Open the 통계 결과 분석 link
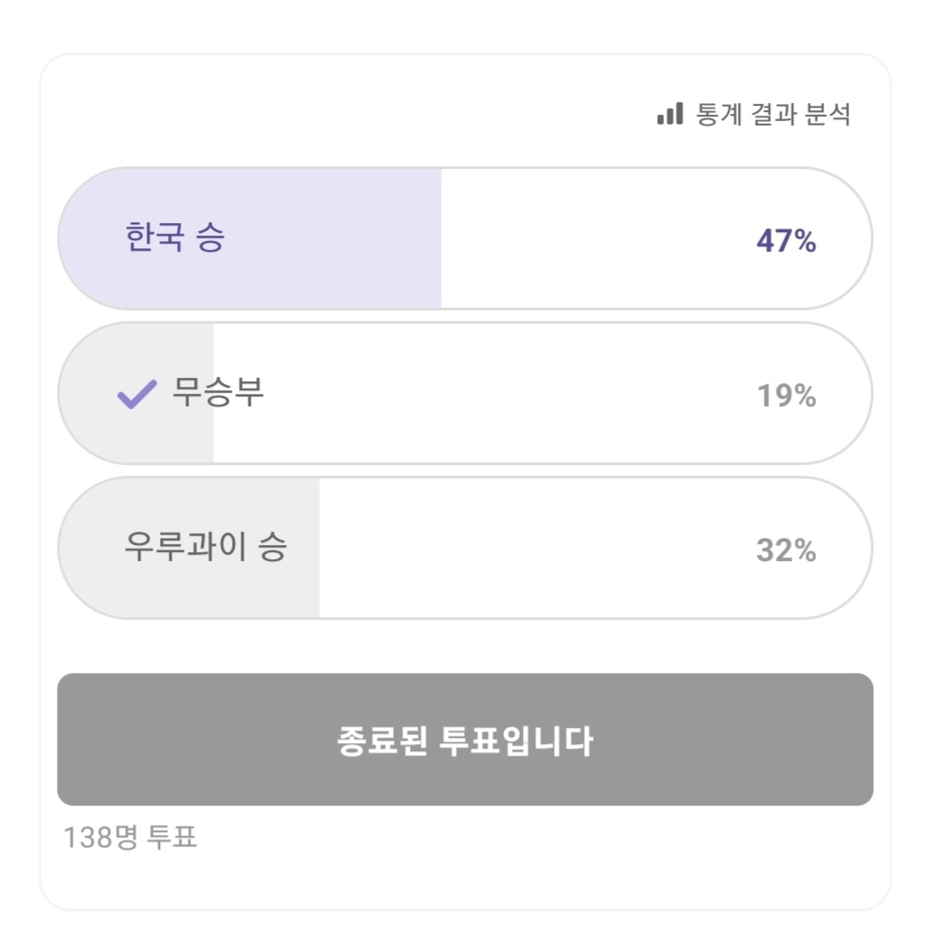The image size is (930, 930). pos(754,114)
